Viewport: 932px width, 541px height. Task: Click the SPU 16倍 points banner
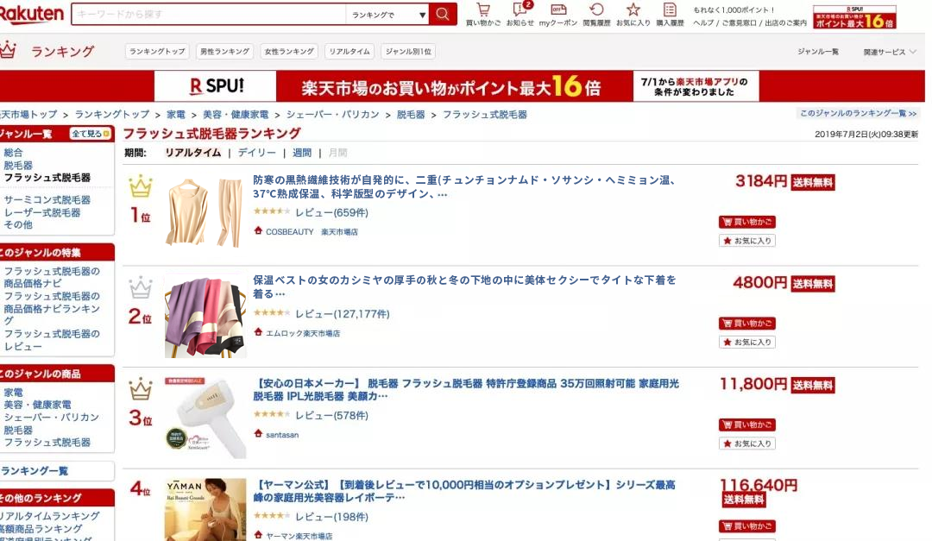point(457,86)
